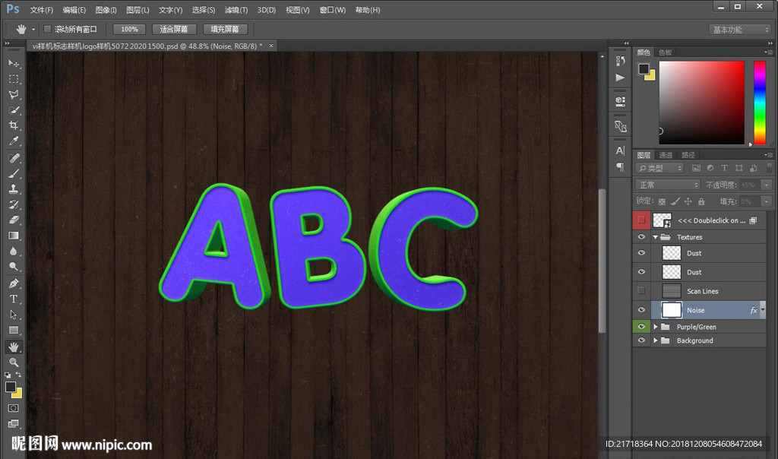Expand the Purple/Green group
778x459 pixels.
click(x=656, y=327)
